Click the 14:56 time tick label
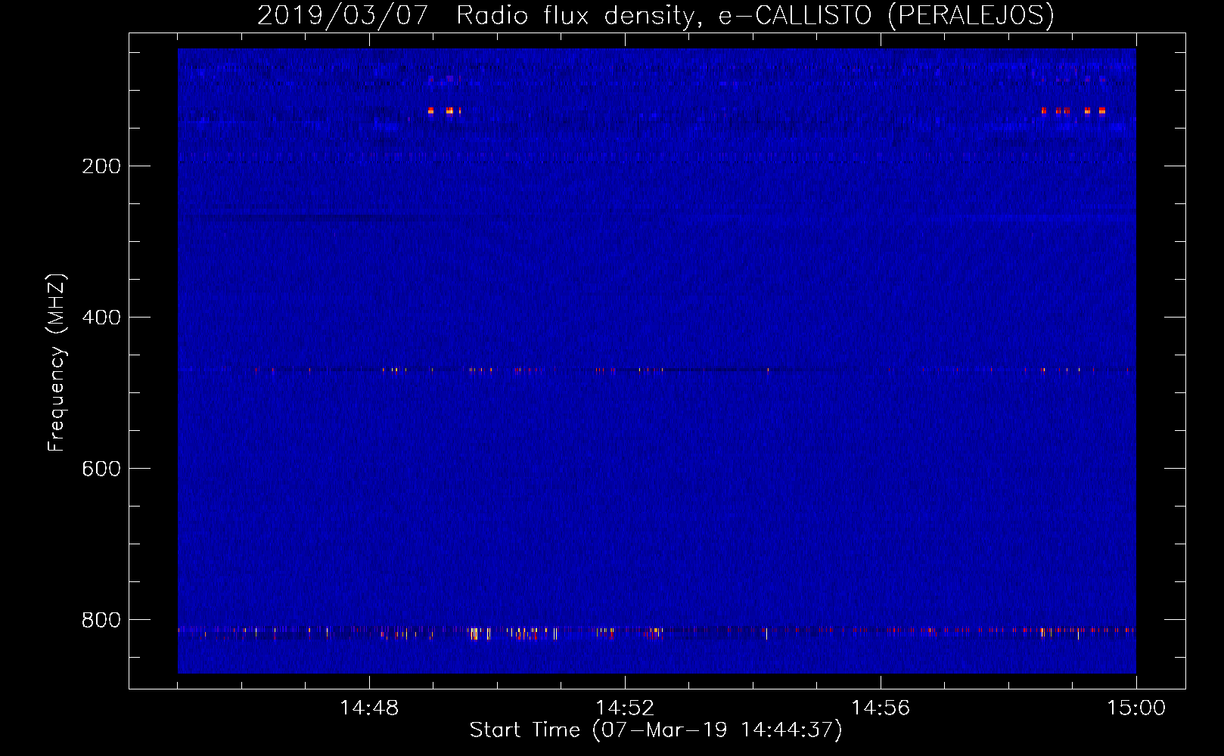This screenshot has height=756, width=1224. pyautogui.click(x=881, y=708)
